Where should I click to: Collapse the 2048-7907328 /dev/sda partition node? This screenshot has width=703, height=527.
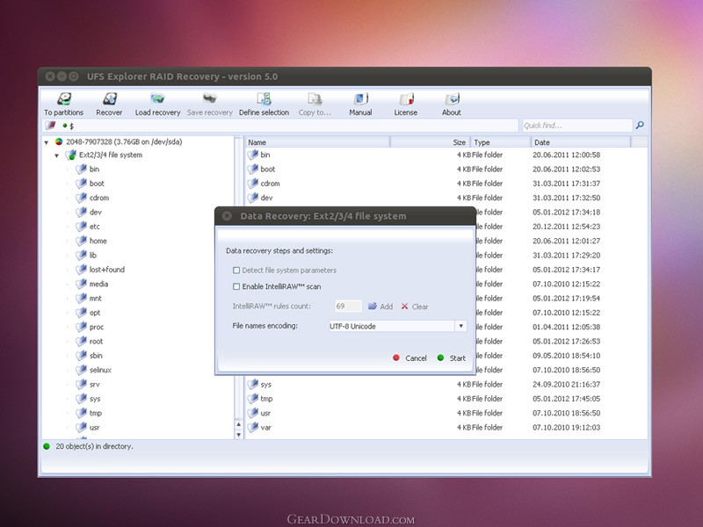tap(47, 142)
